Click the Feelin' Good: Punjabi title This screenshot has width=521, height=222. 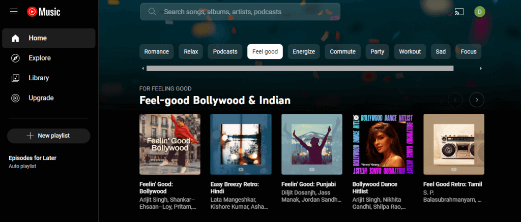pyautogui.click(x=309, y=184)
